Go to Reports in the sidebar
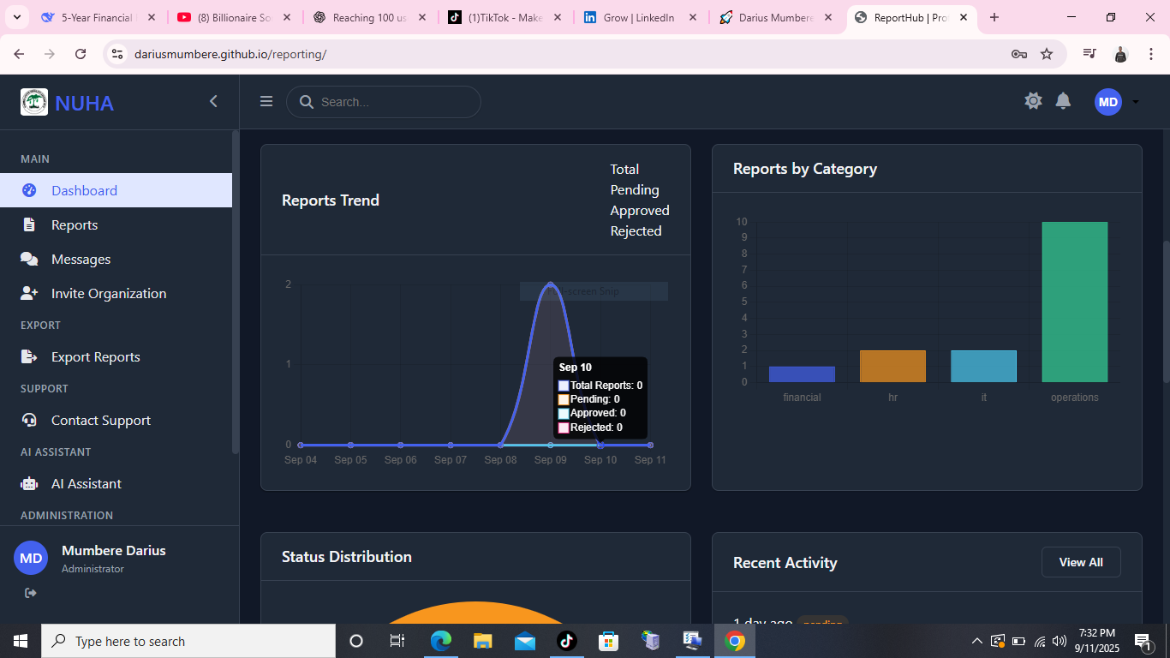 pos(116,224)
